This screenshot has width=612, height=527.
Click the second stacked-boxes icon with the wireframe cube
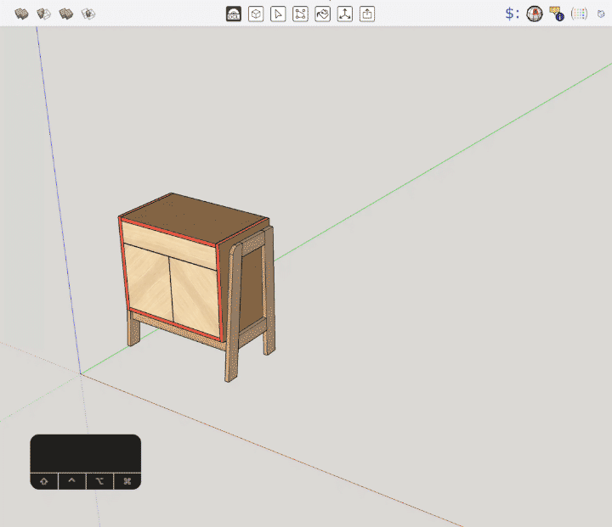tap(43, 14)
